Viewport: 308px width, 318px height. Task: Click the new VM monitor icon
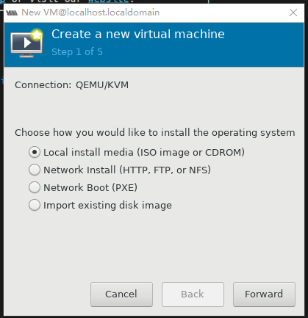click(26, 44)
